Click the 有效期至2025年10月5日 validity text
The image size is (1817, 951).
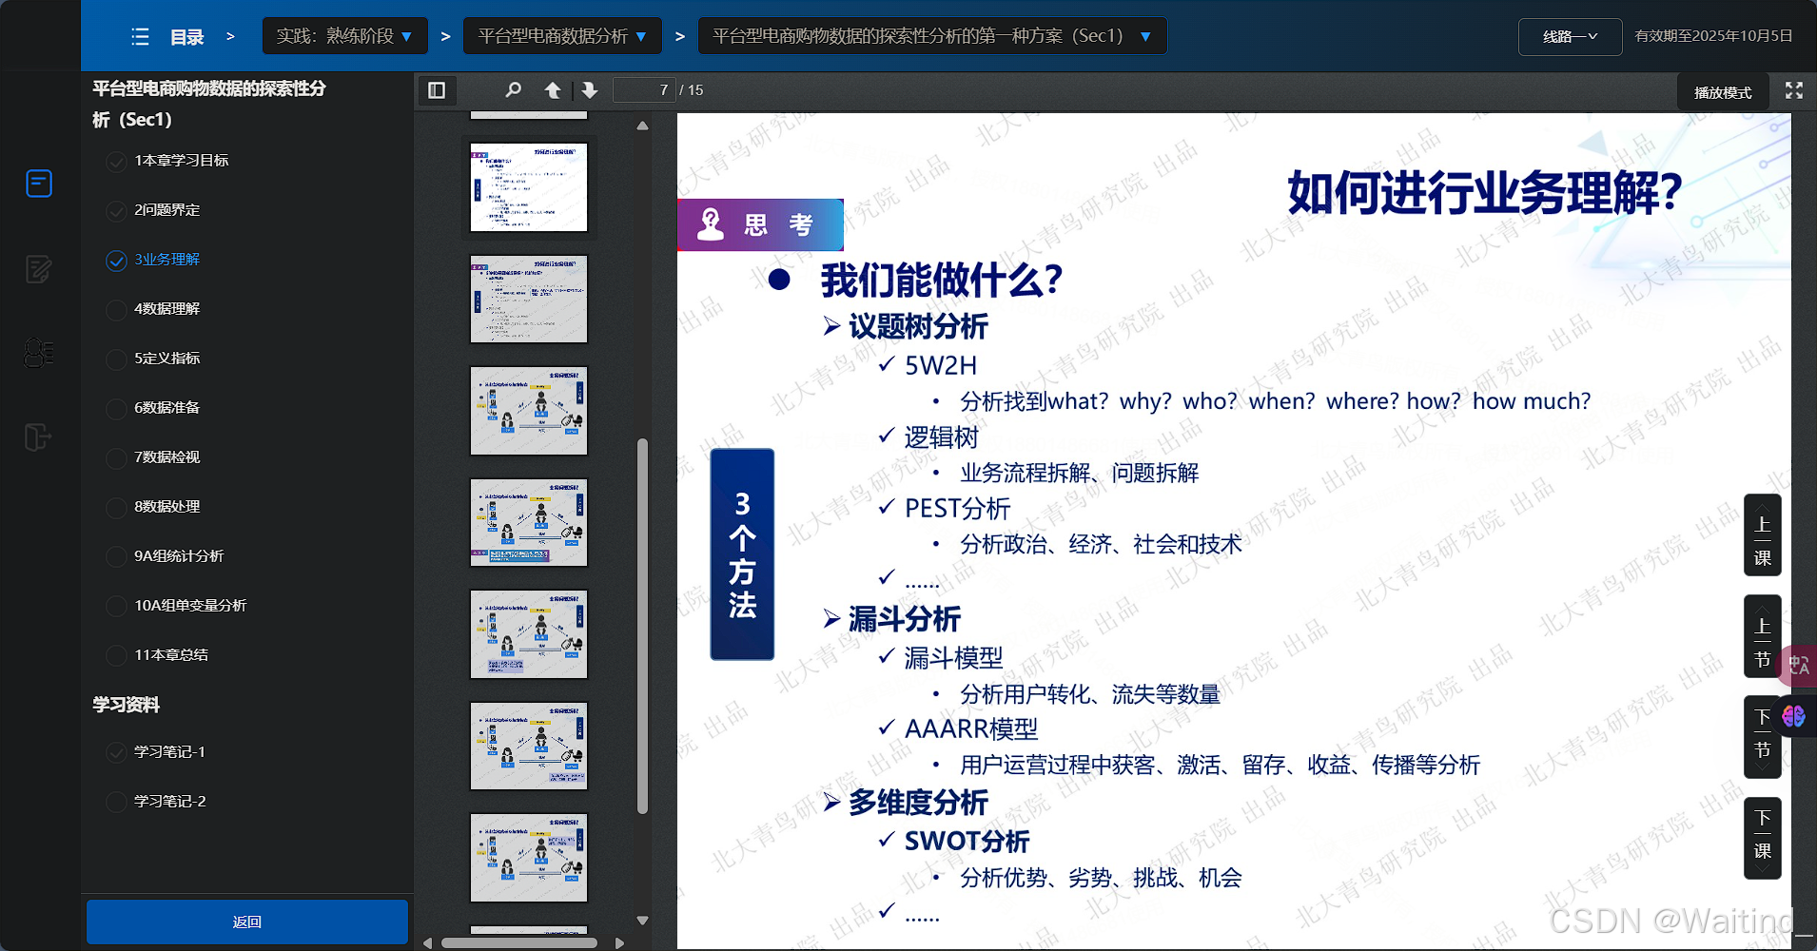click(x=1713, y=36)
